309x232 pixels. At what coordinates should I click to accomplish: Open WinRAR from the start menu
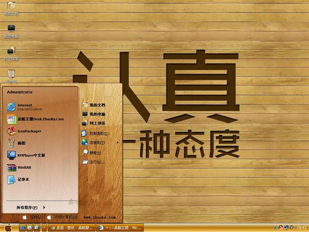(x=41, y=168)
